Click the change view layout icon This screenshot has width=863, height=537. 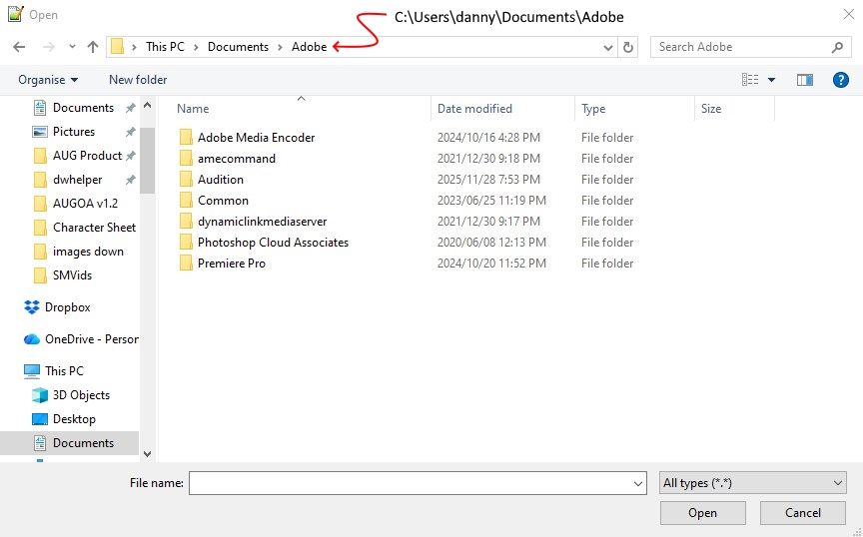(x=750, y=80)
